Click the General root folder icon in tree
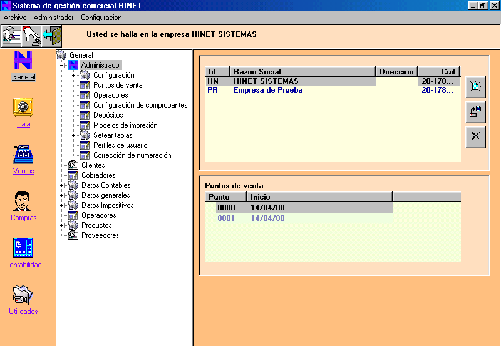The width and height of the screenshot is (501, 346). [x=61, y=55]
